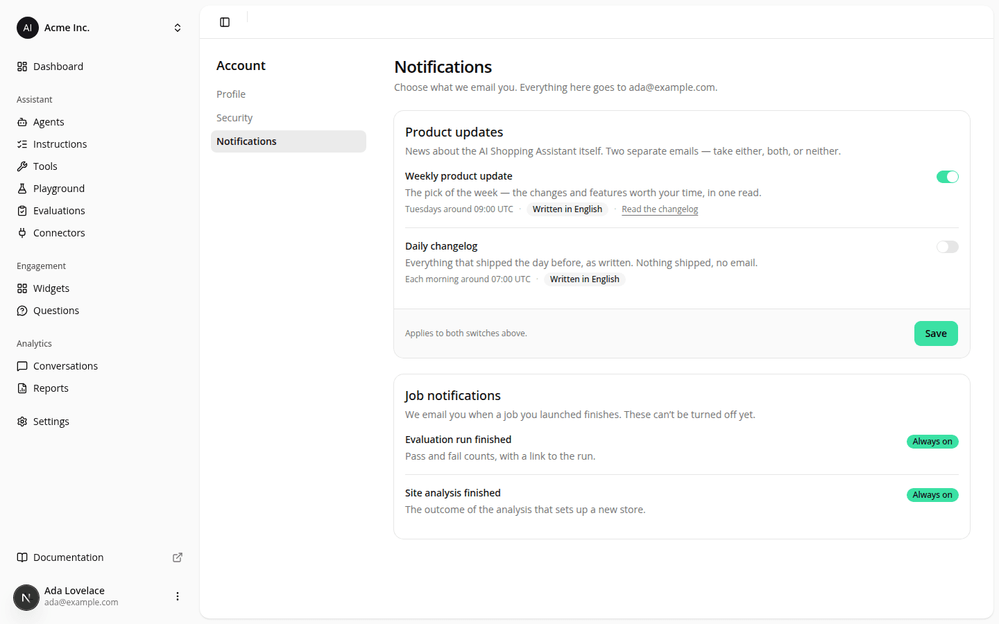
Task: Click the Job notifications heading
Action: coord(453,396)
